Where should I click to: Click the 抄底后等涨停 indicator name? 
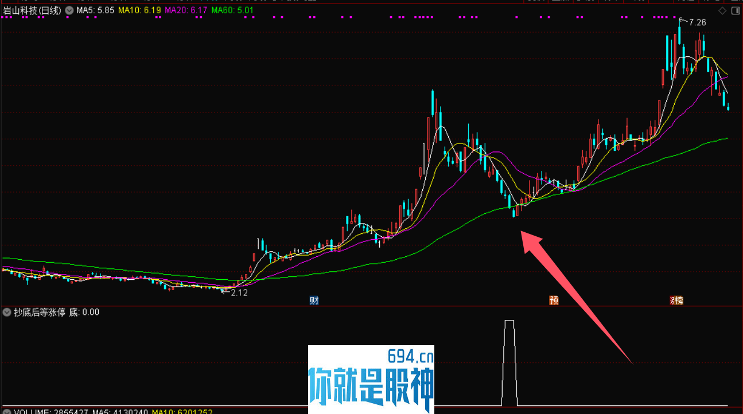[40, 313]
